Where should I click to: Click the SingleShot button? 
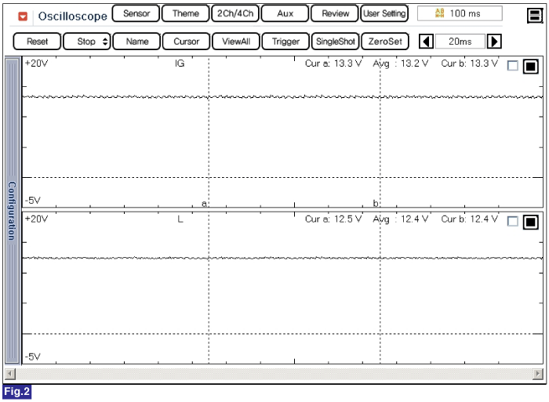pos(336,42)
